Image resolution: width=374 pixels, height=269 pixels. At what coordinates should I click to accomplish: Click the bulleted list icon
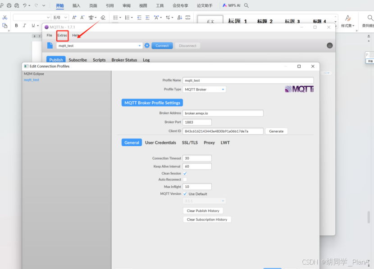click(x=116, y=18)
